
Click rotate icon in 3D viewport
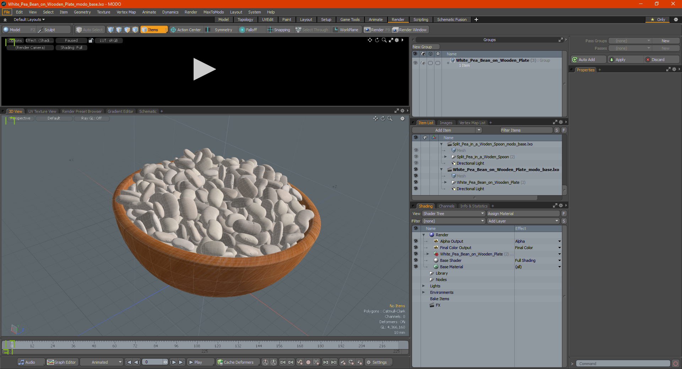[x=383, y=119]
